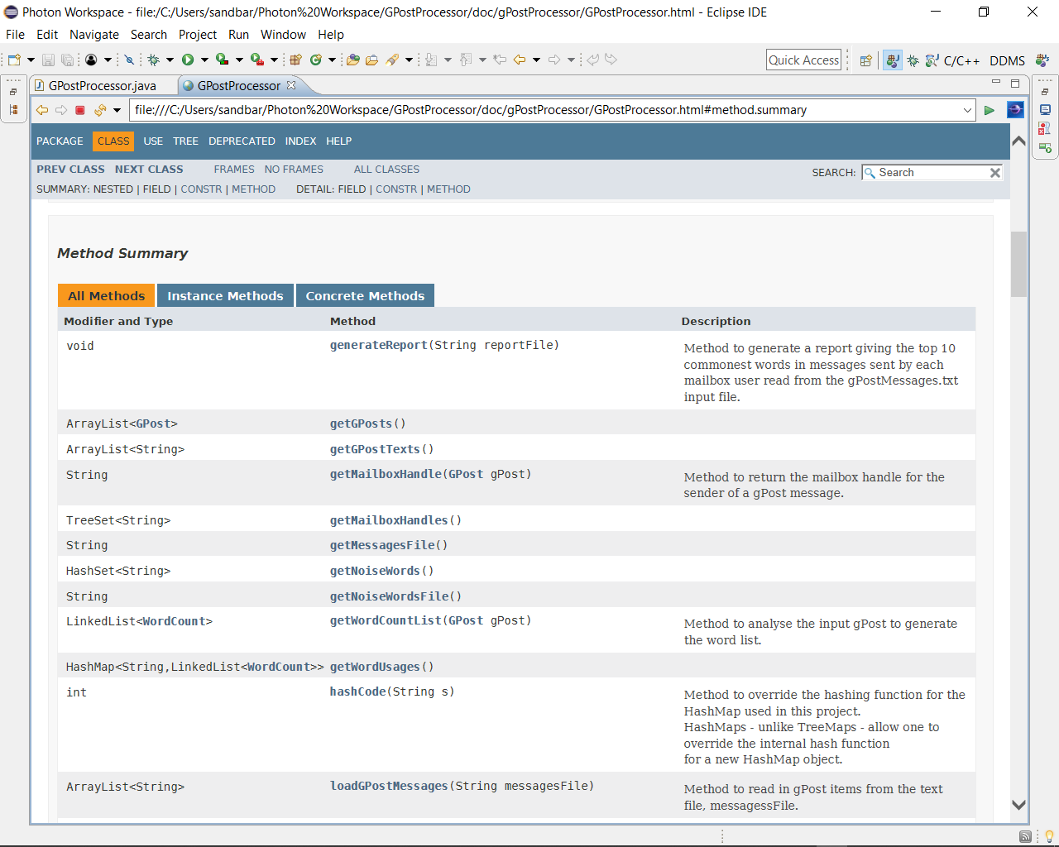Select the Concrete Methods tab

[x=365, y=296]
